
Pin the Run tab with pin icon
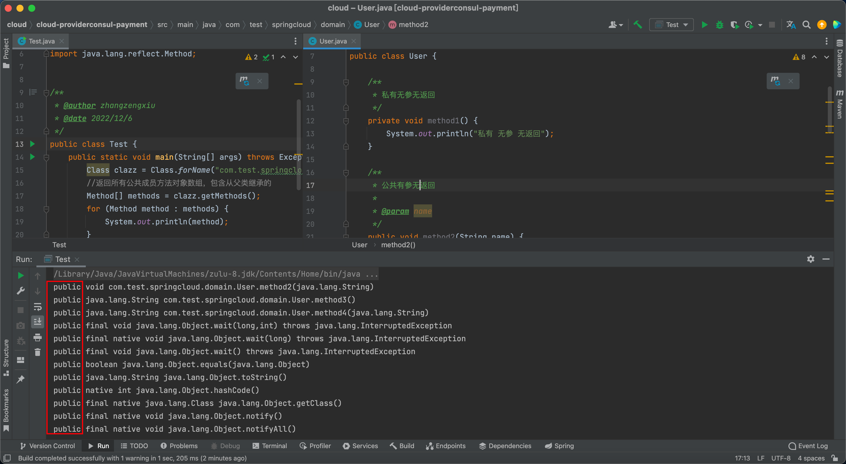click(20, 379)
